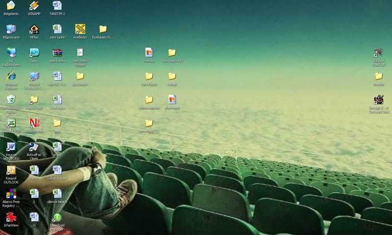
Task: Open the Recycle Bin (Geri Dönüşüm Kutusu)
Action: click(11, 100)
